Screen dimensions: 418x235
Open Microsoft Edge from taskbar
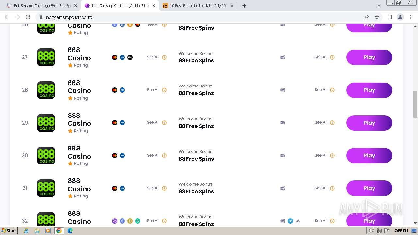click(x=70, y=231)
